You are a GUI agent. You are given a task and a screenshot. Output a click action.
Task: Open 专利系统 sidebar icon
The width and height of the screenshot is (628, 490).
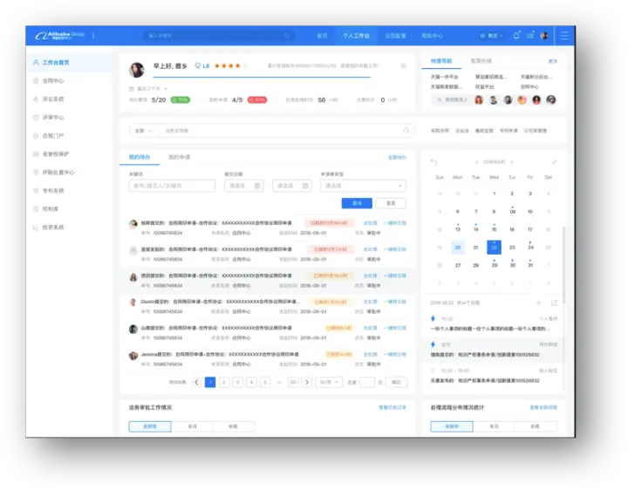tap(36, 191)
